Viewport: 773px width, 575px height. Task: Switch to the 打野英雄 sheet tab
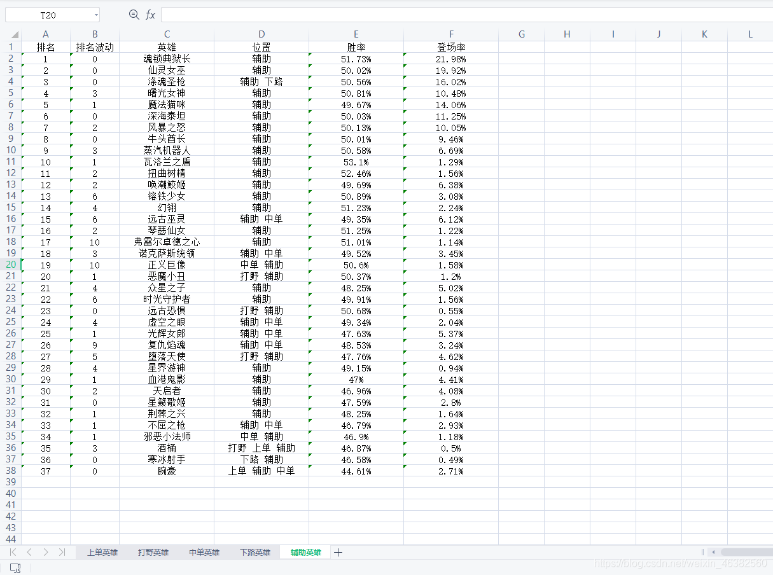coord(153,552)
